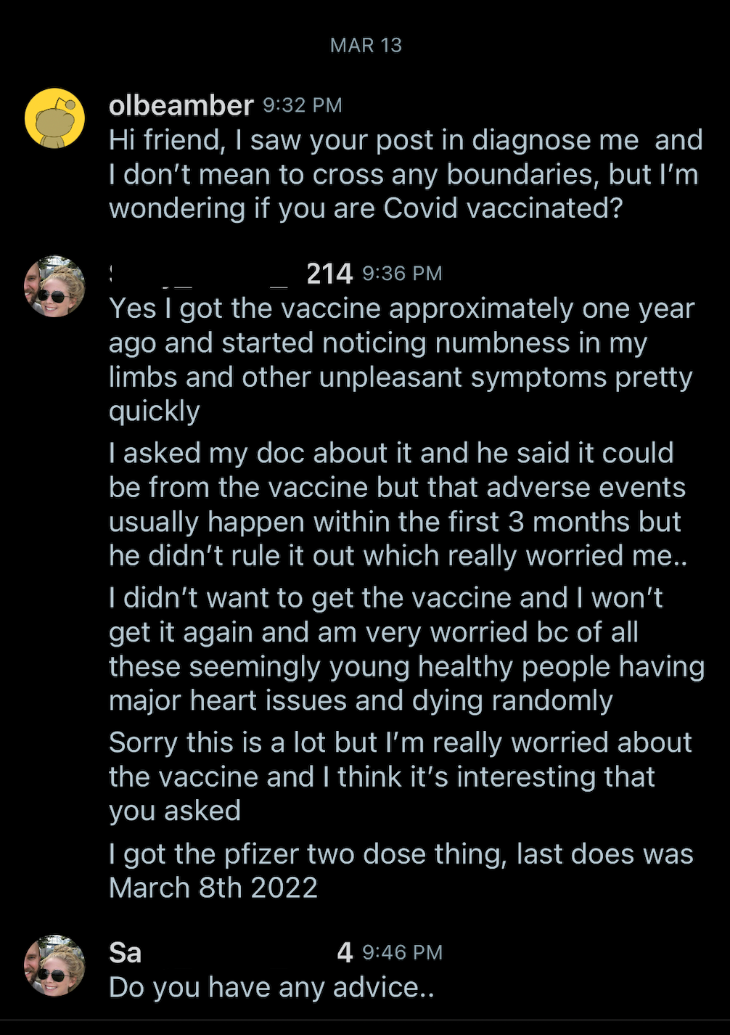
Task: Select 'Do you have any advice..' message
Action: [x=271, y=988]
